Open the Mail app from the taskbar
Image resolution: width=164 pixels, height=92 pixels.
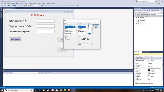pyautogui.click(x=57, y=90)
